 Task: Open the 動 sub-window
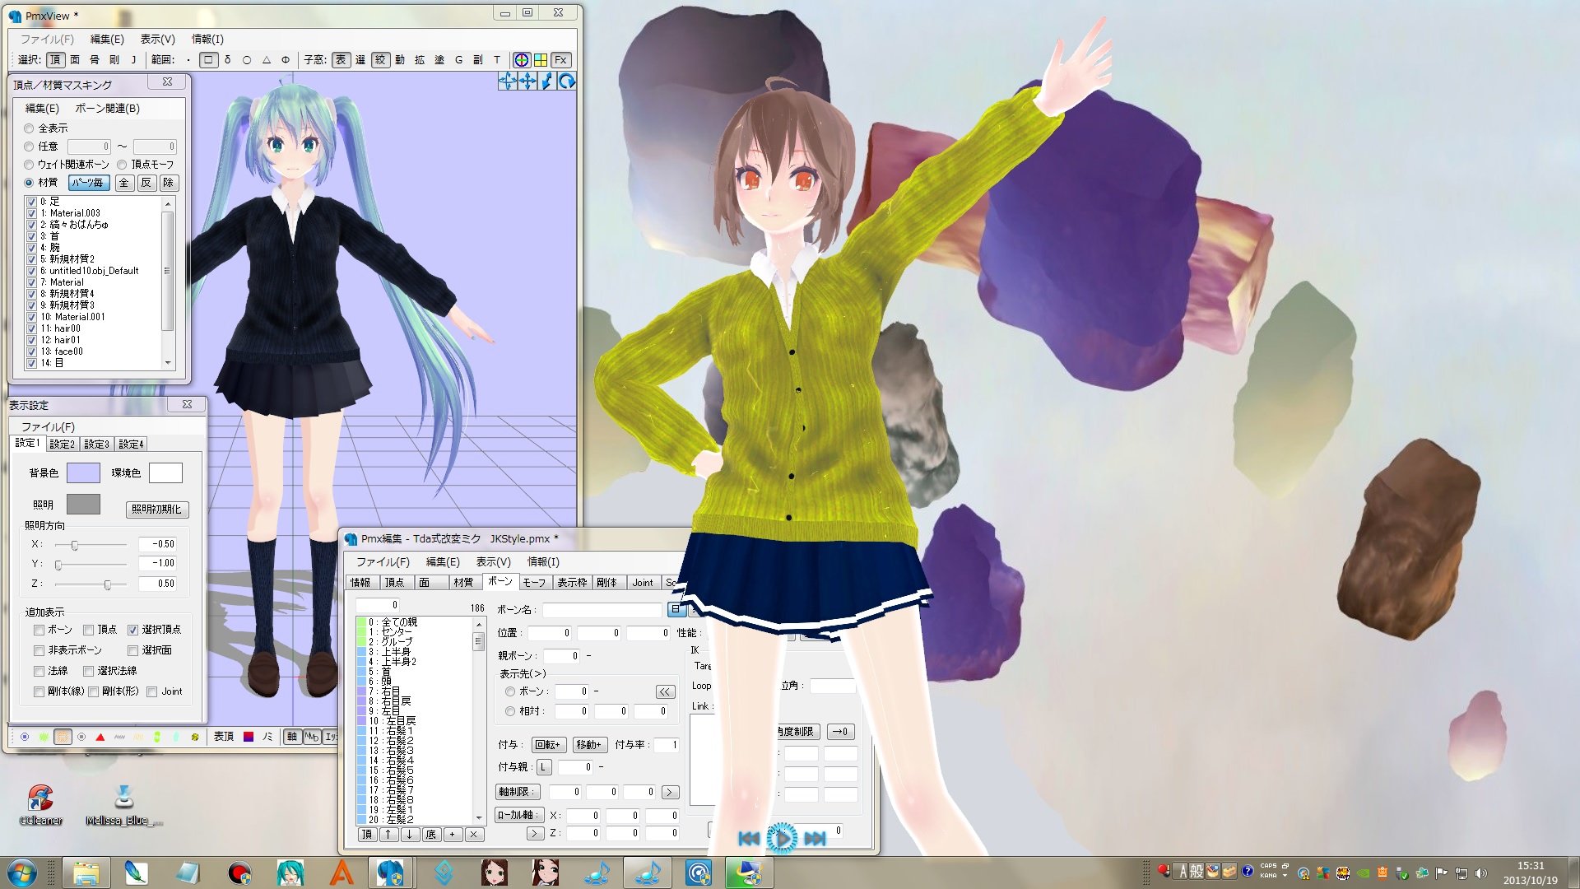point(400,60)
